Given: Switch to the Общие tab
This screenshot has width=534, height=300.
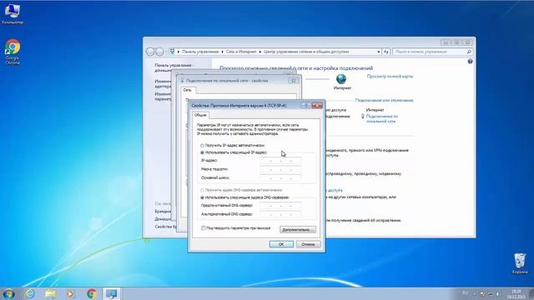Looking at the screenshot, I should click(200, 115).
